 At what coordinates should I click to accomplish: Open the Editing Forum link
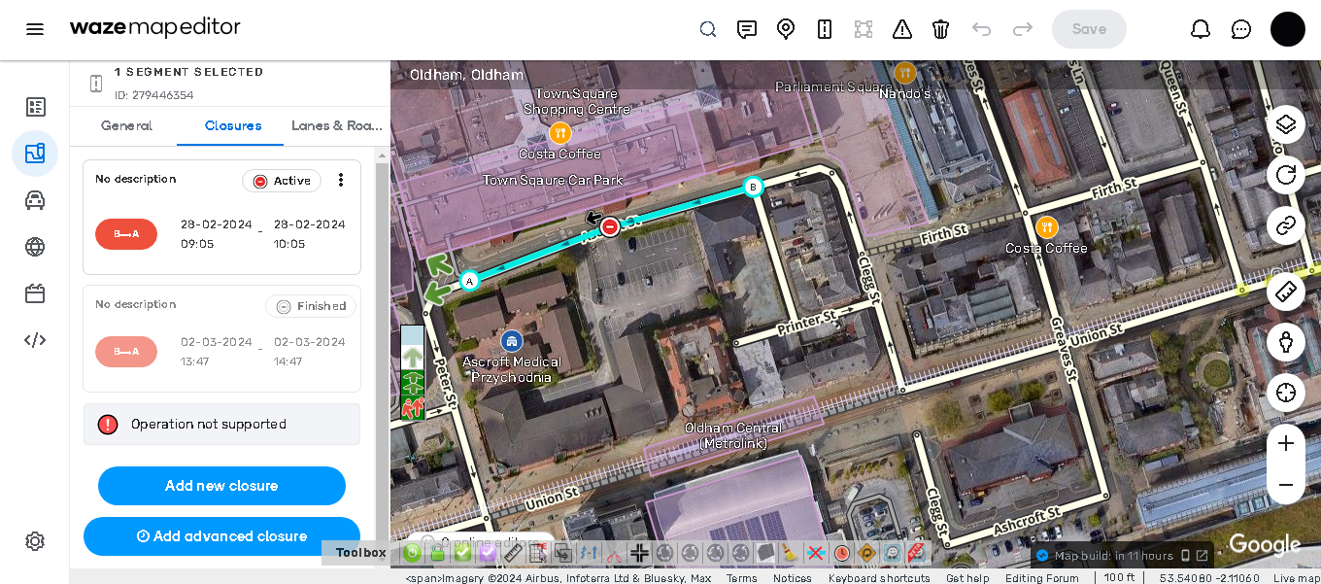tap(1041, 578)
